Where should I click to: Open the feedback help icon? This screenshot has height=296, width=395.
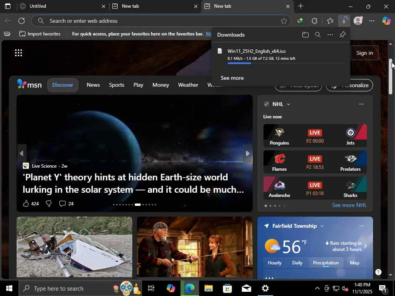point(378,272)
